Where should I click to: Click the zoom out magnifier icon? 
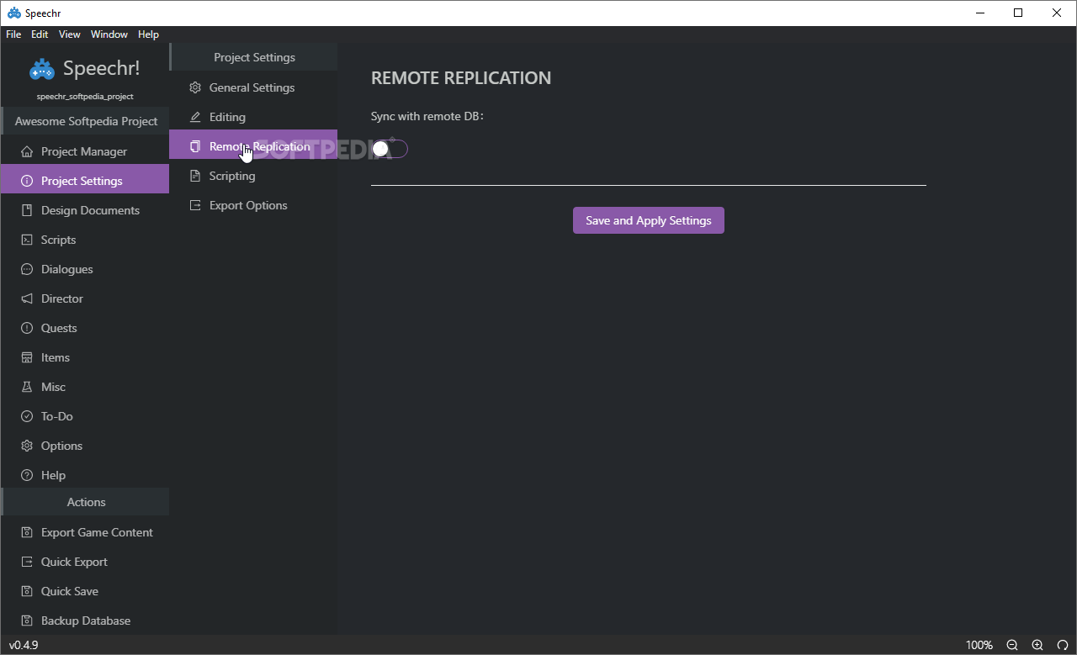[x=1012, y=645]
